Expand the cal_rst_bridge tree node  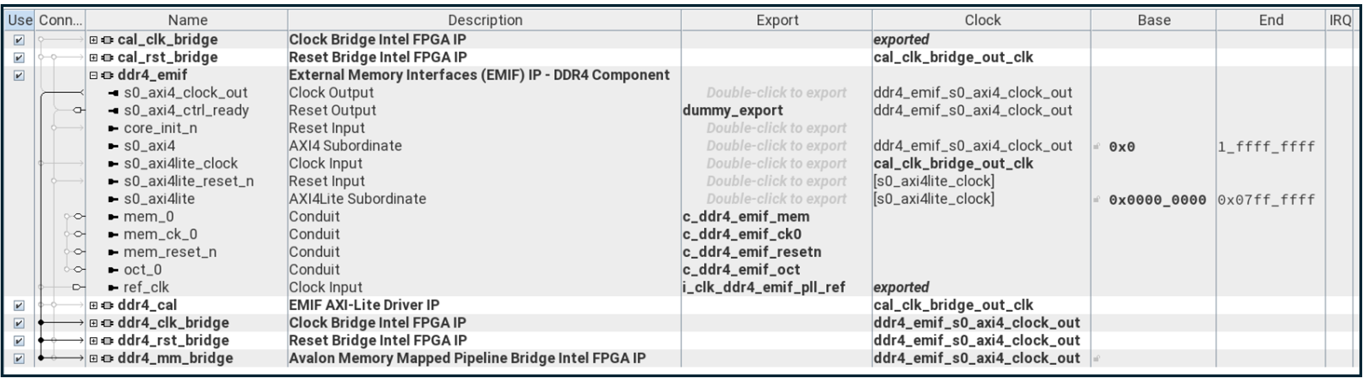coord(94,58)
